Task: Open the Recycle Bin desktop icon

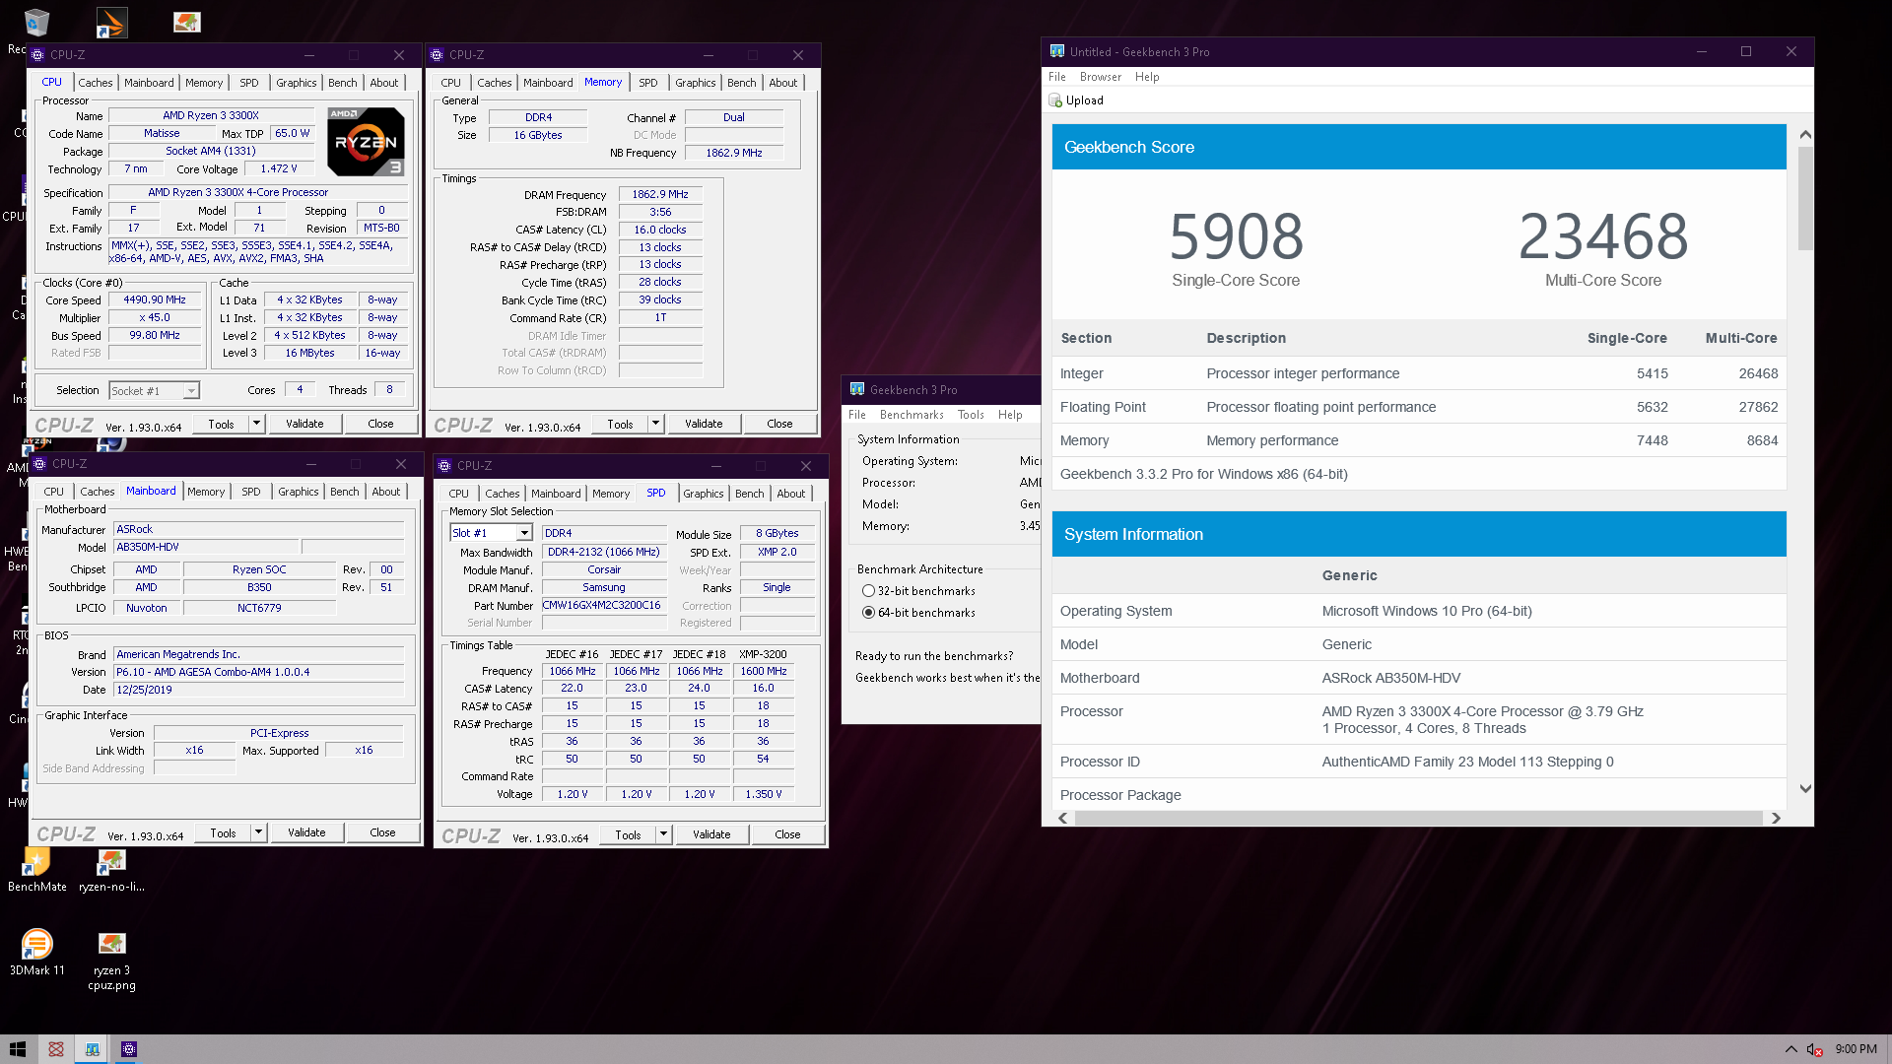Action: pyautogui.click(x=36, y=23)
